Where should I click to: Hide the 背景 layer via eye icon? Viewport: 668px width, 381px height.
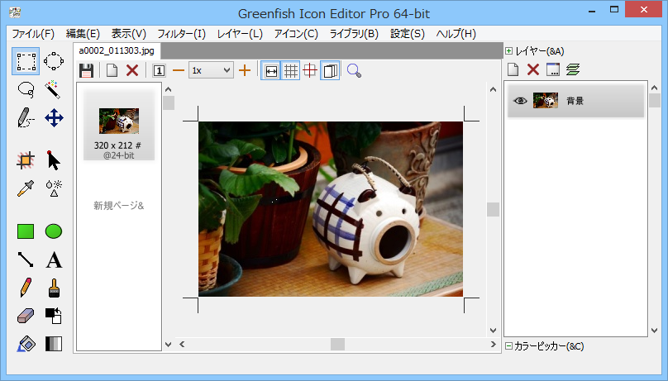pyautogui.click(x=520, y=101)
